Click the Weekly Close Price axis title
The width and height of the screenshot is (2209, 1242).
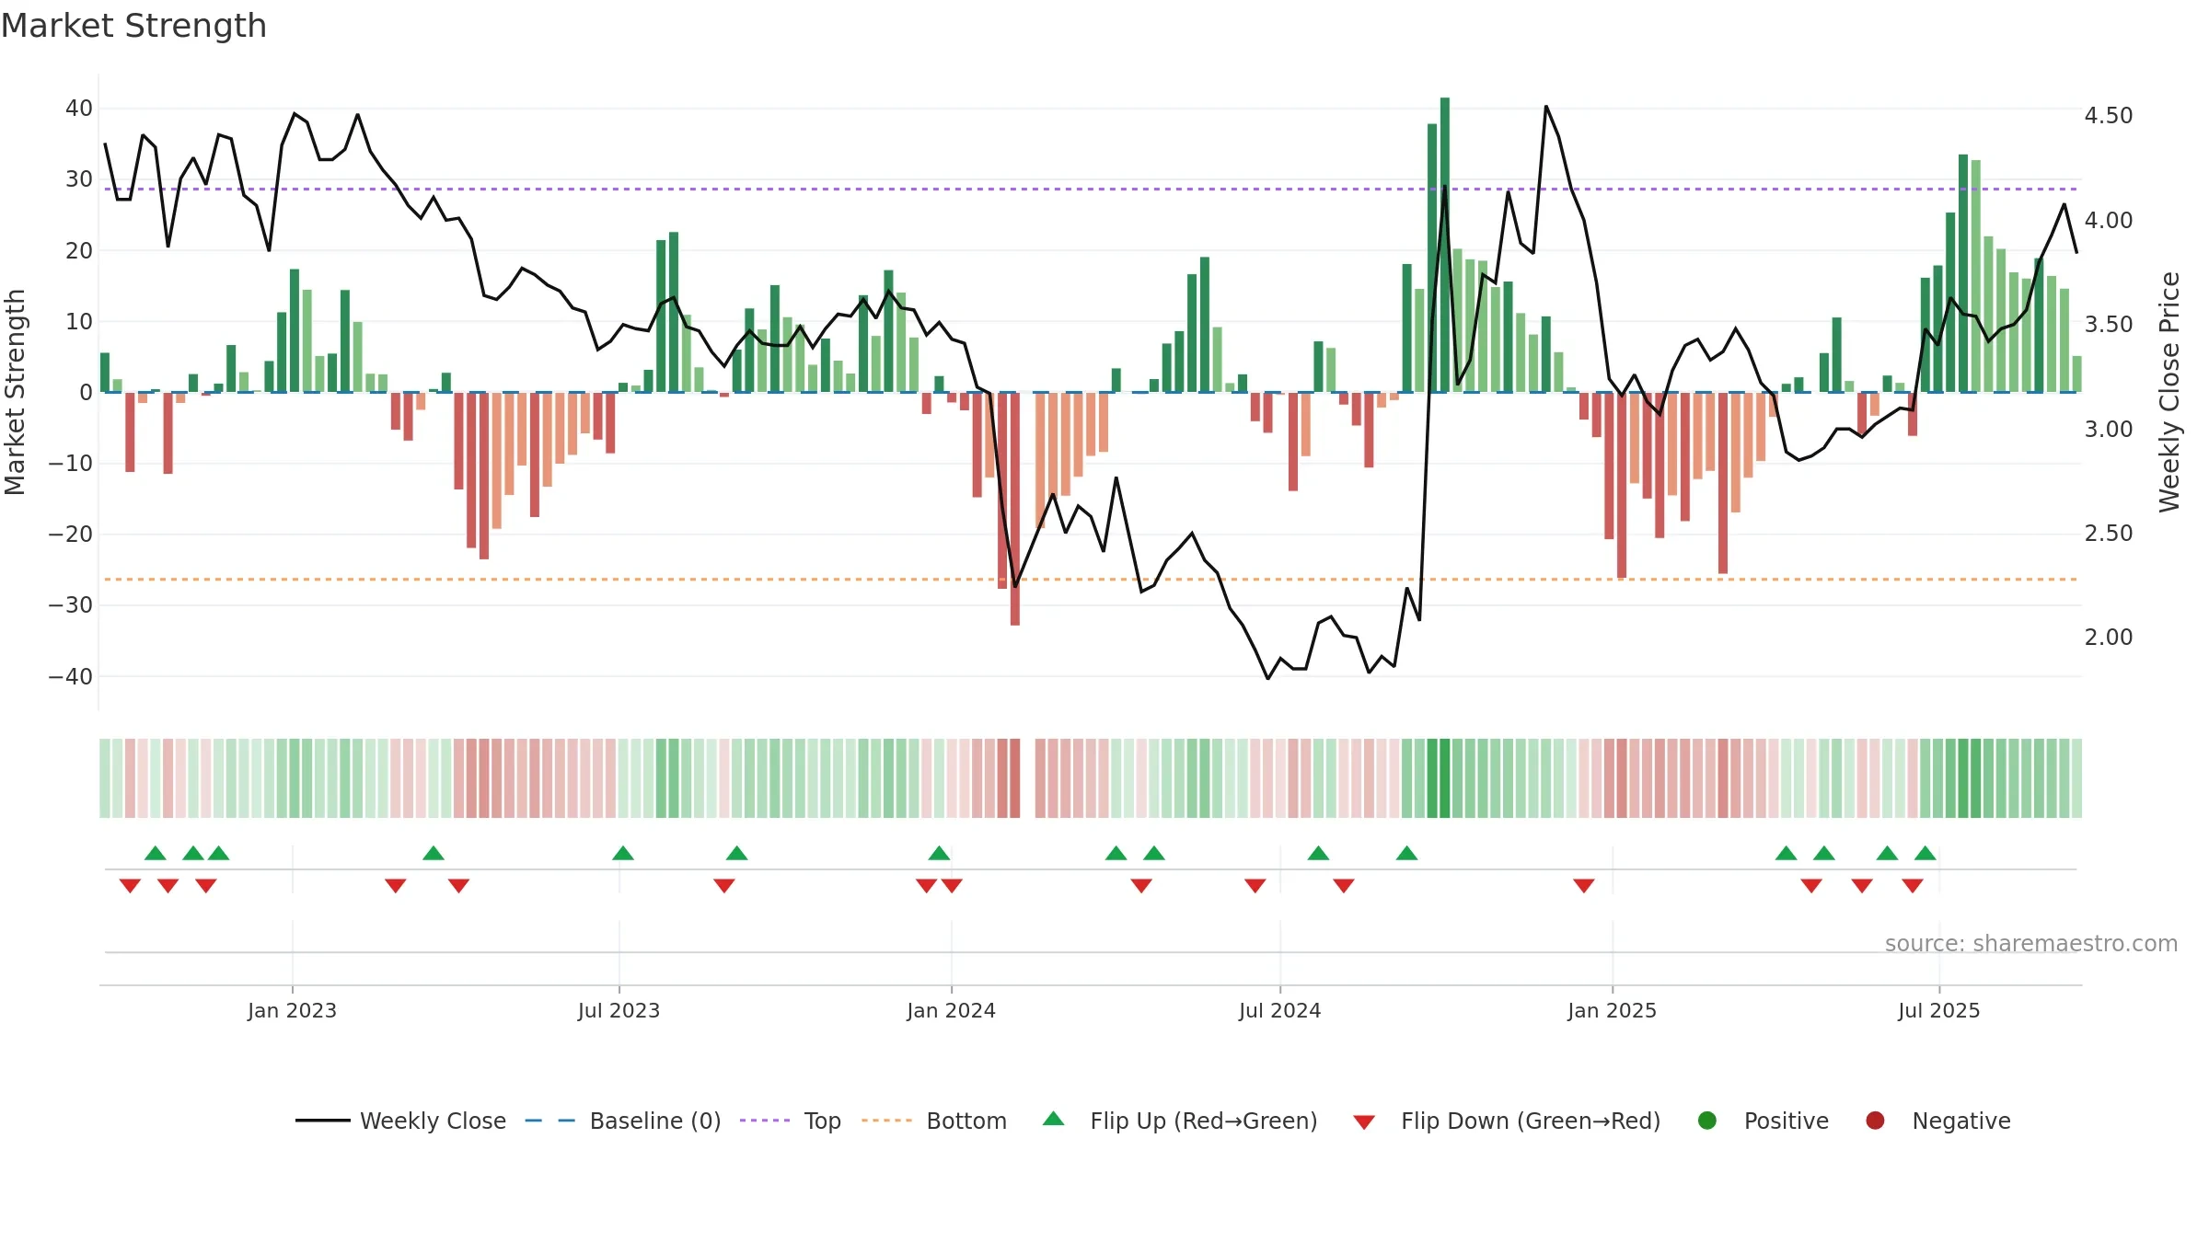point(2169,392)
